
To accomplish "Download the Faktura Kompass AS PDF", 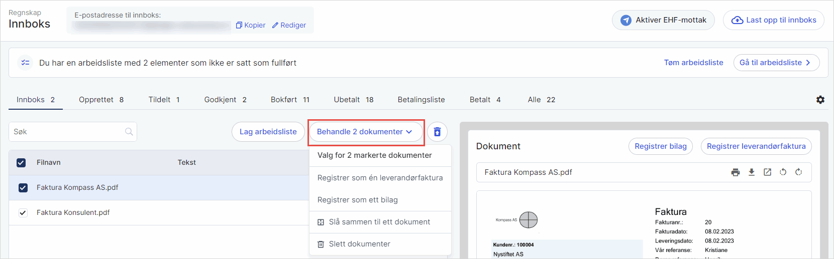I will click(x=752, y=172).
